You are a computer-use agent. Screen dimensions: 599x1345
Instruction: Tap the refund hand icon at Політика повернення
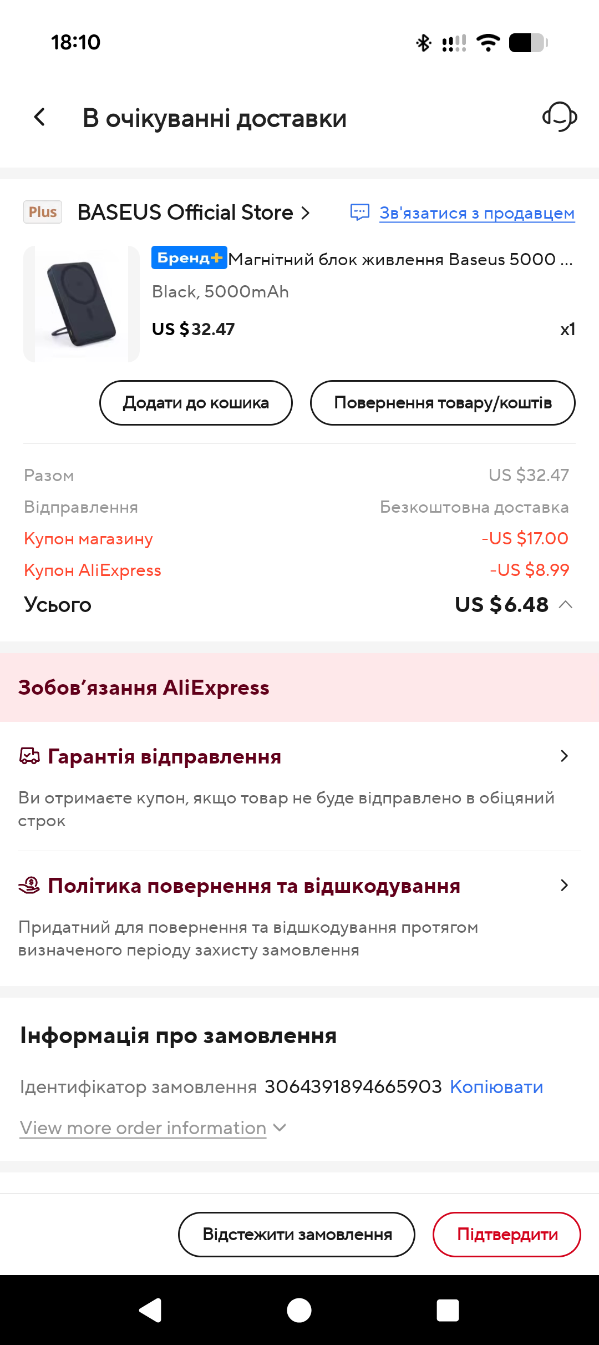29,885
